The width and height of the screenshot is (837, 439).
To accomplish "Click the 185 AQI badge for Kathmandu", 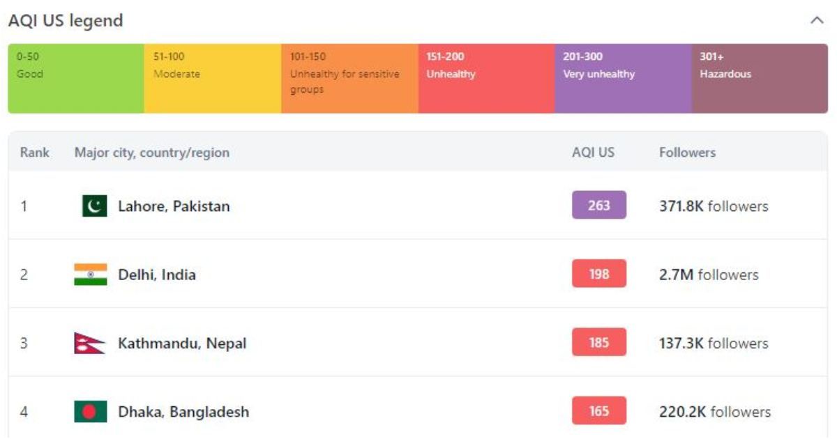I will click(x=599, y=342).
